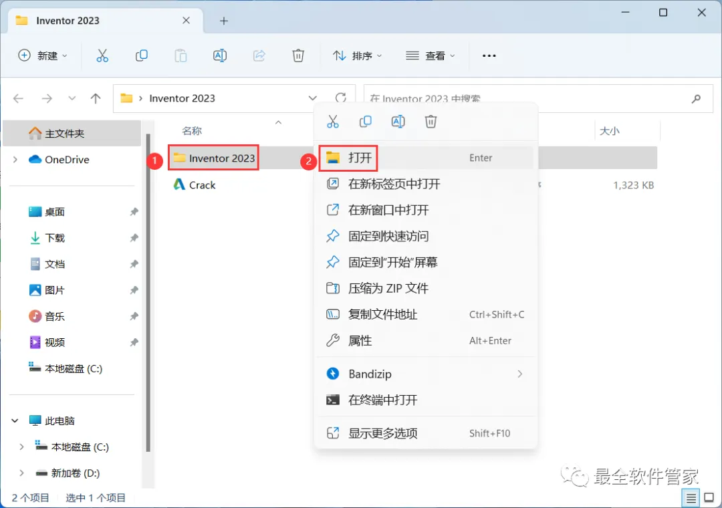Choose 在新标签页中打开
Image resolution: width=722 pixels, height=508 pixels.
coord(425,184)
